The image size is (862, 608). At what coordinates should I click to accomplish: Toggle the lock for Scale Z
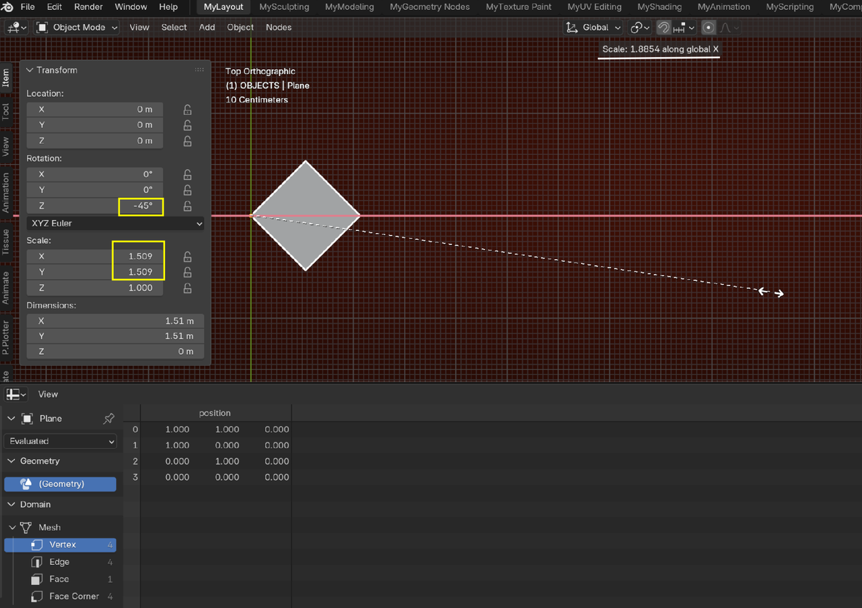click(x=187, y=288)
